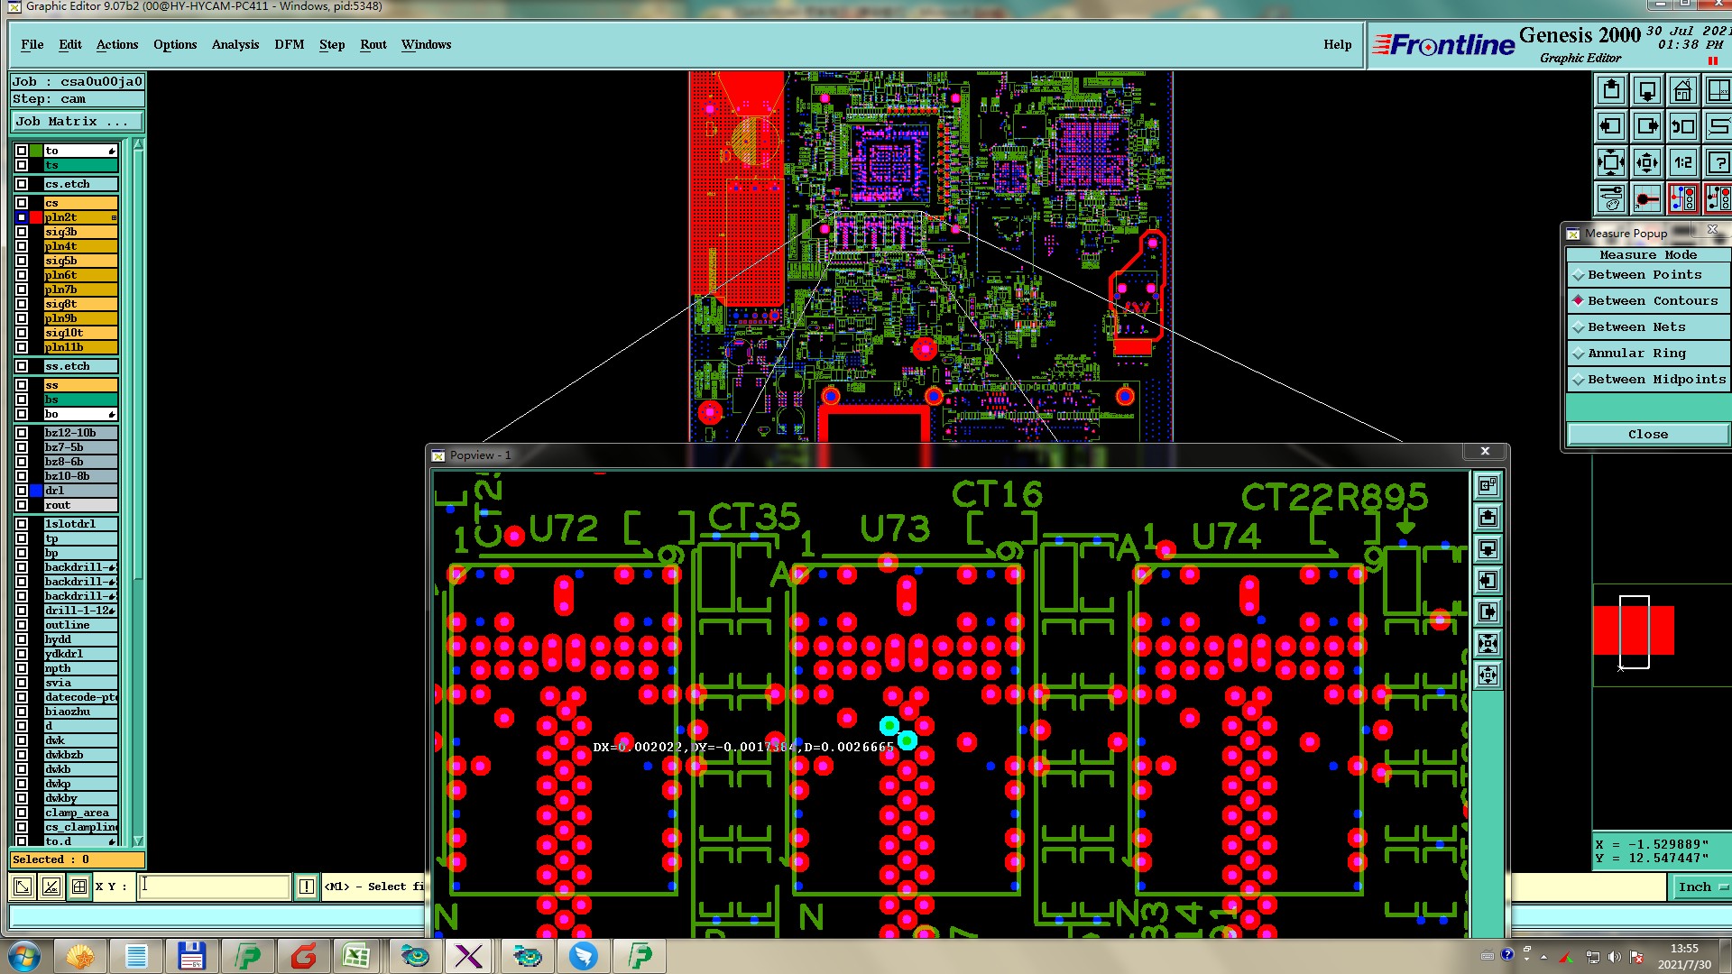The height and width of the screenshot is (974, 1732).
Task: Click the angle measurement icon at bottom left
Action: tap(51, 887)
